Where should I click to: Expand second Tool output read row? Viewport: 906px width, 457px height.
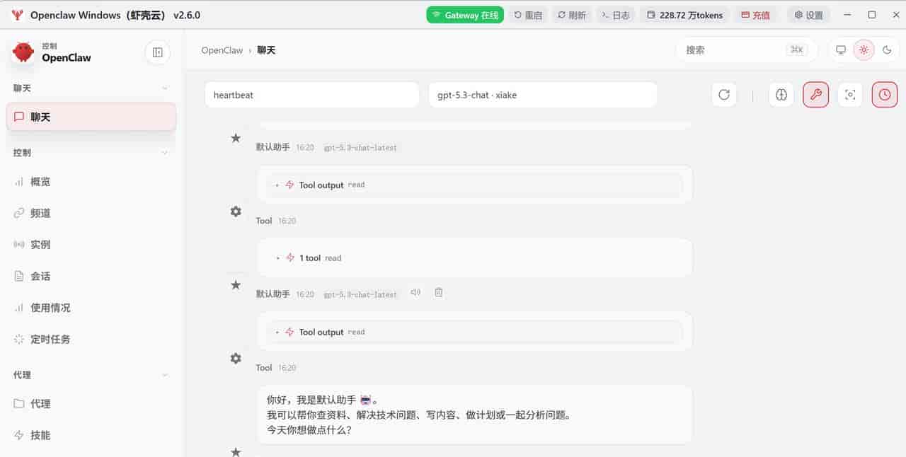tap(474, 332)
